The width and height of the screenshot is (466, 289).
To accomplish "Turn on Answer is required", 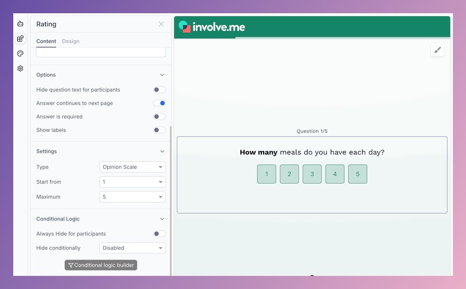I will (159, 117).
